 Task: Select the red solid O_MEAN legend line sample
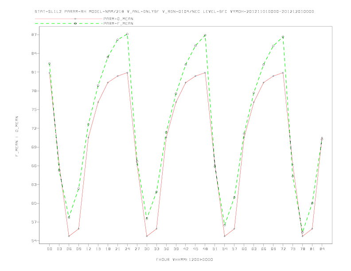[69, 19]
